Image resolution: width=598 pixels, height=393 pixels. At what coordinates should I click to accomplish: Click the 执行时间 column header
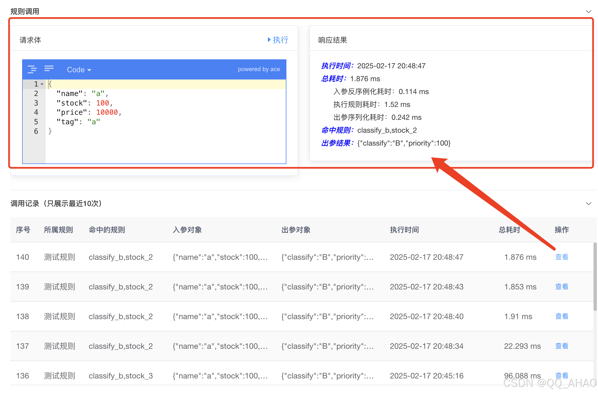click(404, 230)
